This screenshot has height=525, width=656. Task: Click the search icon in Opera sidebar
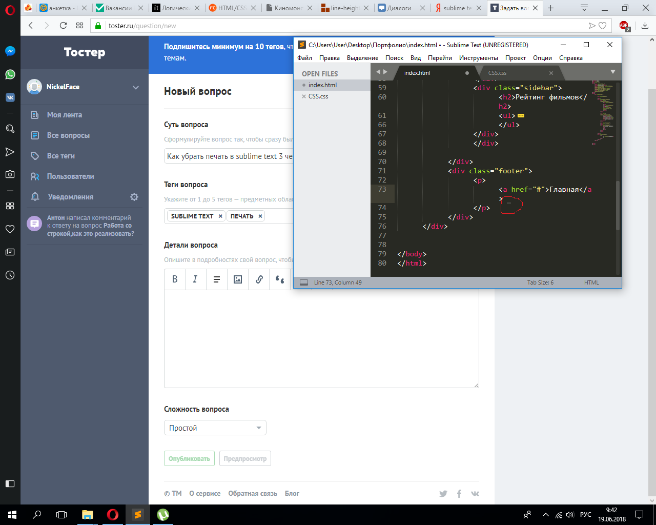tap(10, 129)
